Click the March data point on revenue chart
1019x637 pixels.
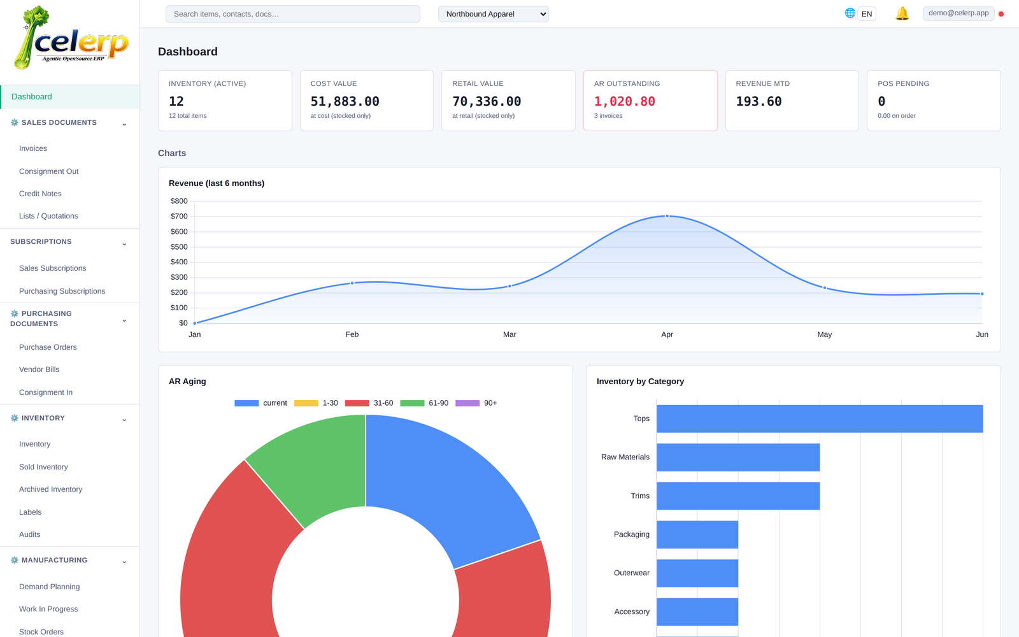pyautogui.click(x=509, y=286)
